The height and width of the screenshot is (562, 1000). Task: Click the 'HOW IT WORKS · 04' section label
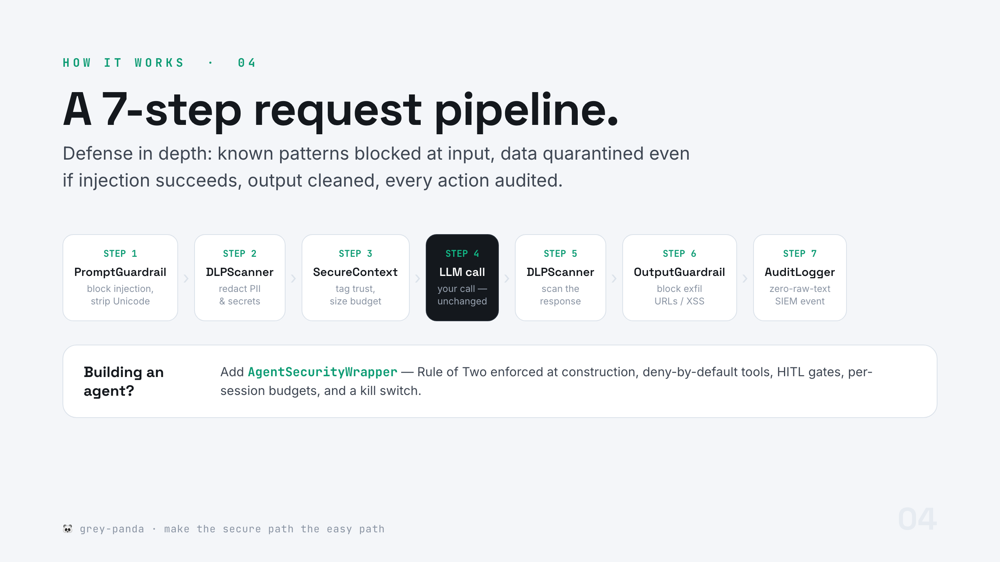click(x=159, y=63)
